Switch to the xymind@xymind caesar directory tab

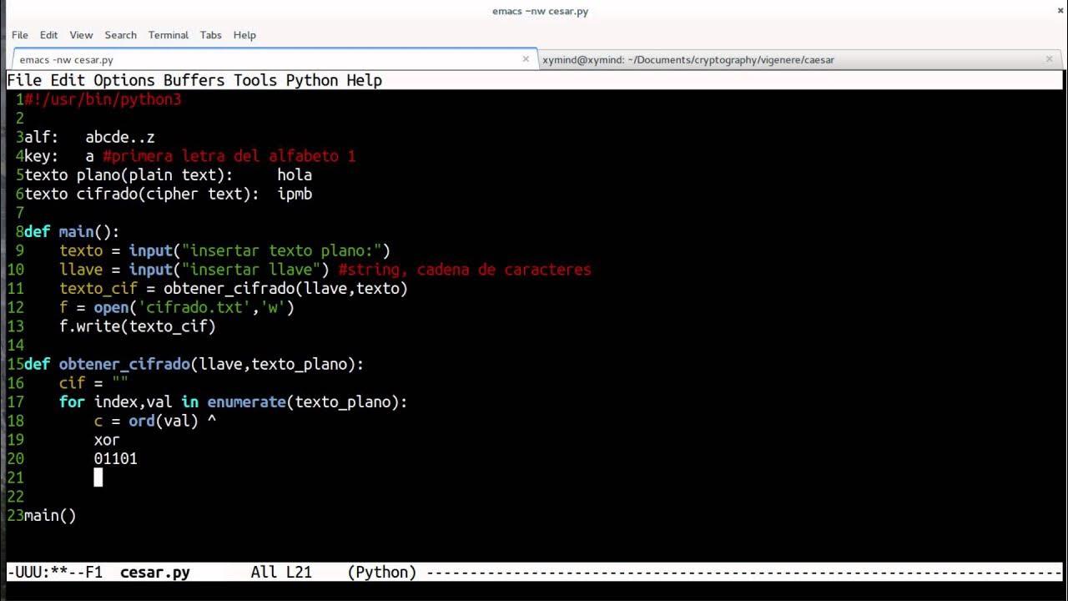(688, 60)
